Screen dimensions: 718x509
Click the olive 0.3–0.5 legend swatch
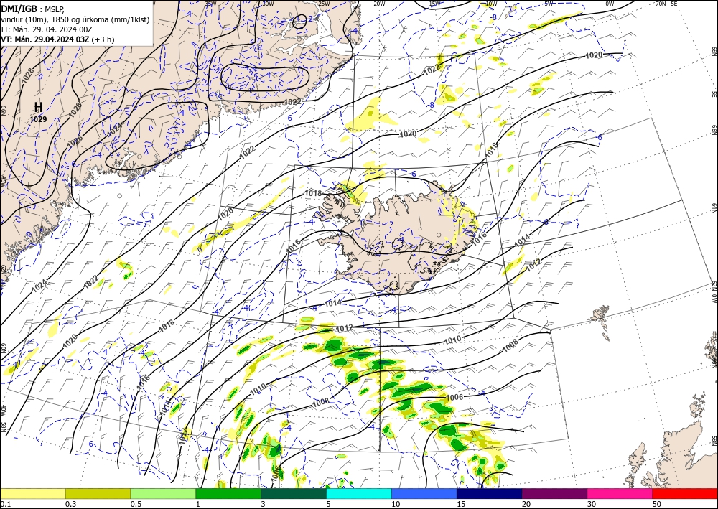click(98, 493)
